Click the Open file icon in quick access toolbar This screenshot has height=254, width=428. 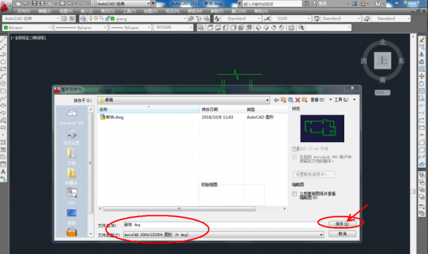26,3
